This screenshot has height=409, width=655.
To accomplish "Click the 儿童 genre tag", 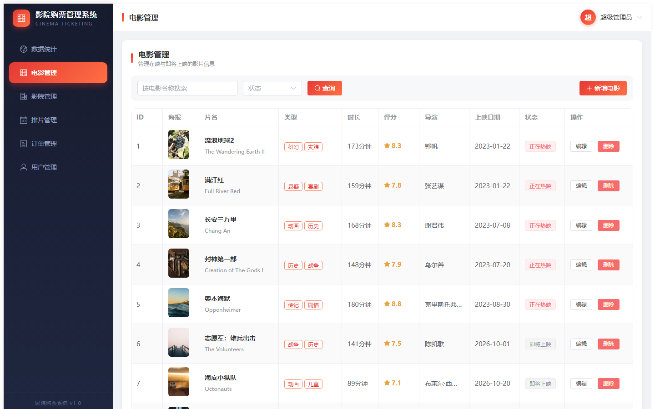I will pos(313,384).
